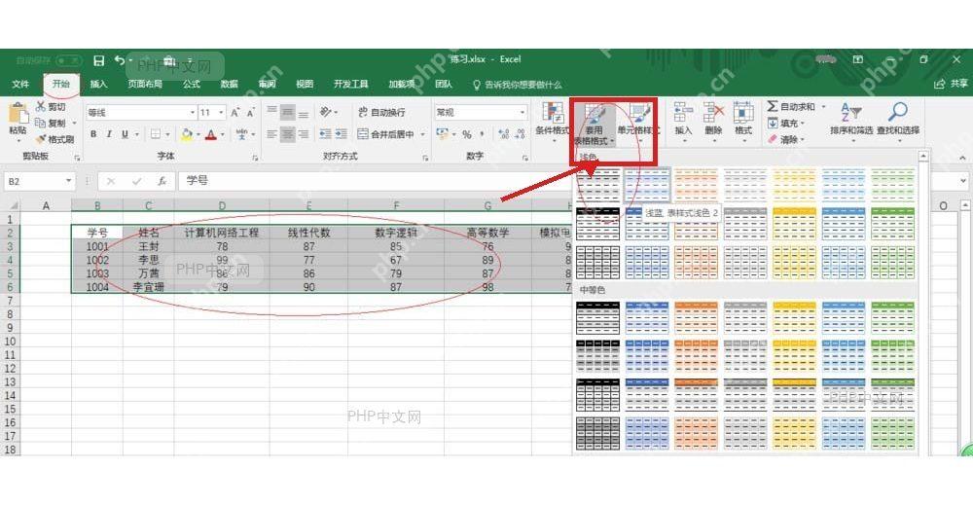Click the AutoSum (自动求和) sigma button
Screen dimensions: 973x506
click(790, 106)
